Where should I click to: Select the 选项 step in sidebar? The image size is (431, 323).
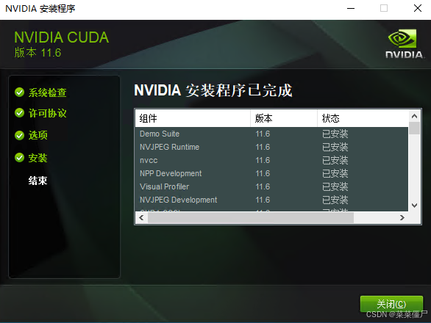(38, 135)
